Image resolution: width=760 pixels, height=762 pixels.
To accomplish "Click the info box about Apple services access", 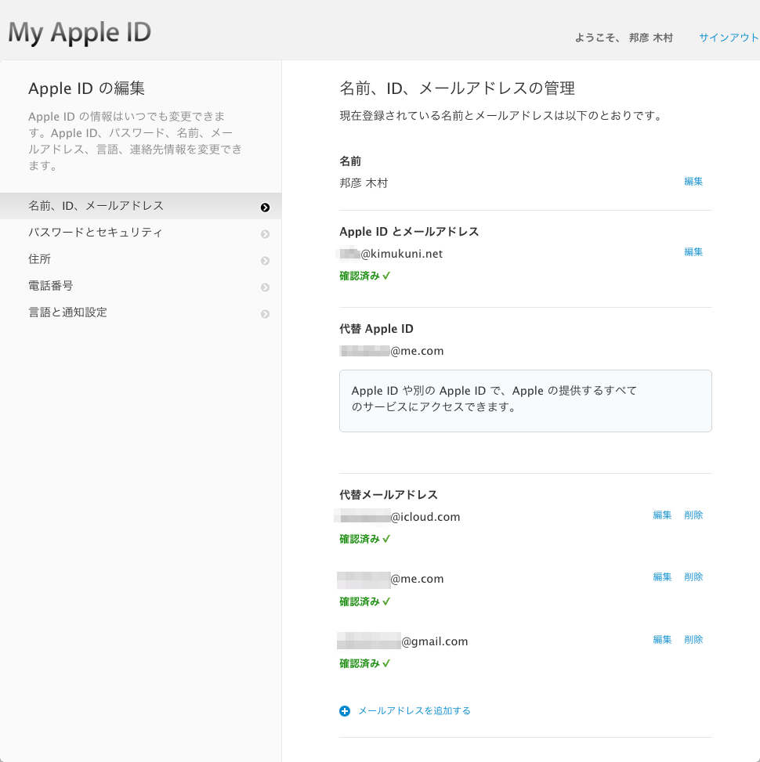I will coord(526,401).
